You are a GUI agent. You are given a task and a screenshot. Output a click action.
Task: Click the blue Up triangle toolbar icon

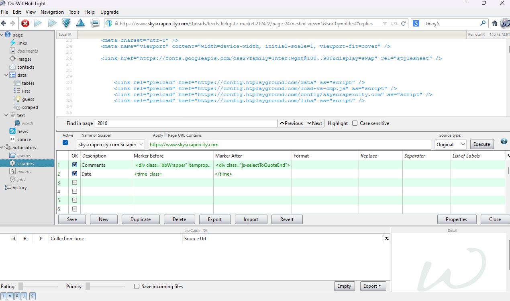80,23
